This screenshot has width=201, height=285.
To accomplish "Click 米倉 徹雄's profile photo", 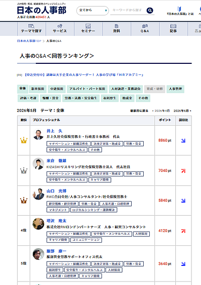I will (x=38, y=163).
